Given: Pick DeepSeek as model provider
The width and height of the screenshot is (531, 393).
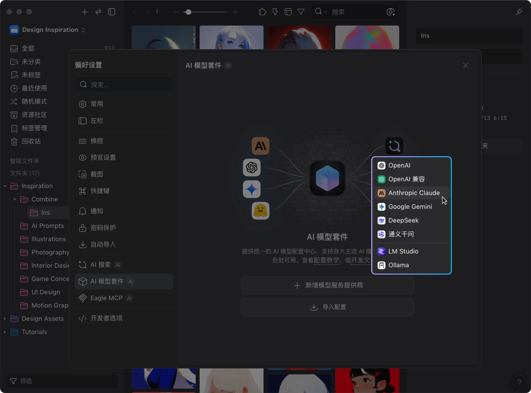Looking at the screenshot, I should (403, 220).
